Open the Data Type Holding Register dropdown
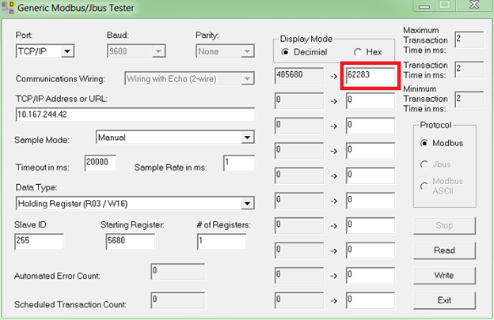This screenshot has height=320, width=494. click(248, 204)
